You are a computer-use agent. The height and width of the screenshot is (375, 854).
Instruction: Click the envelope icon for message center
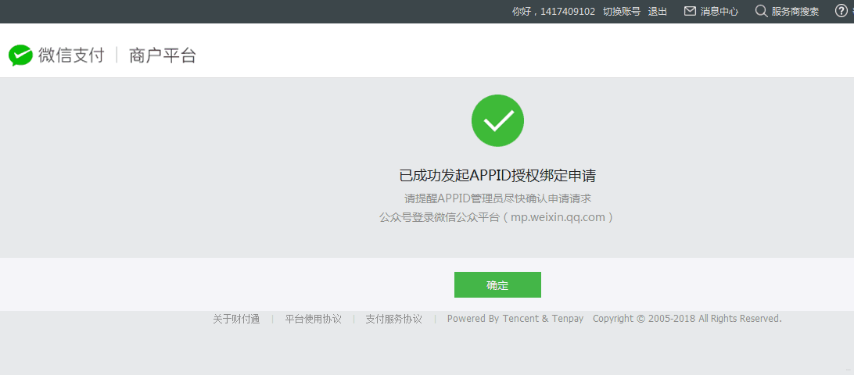[690, 11]
